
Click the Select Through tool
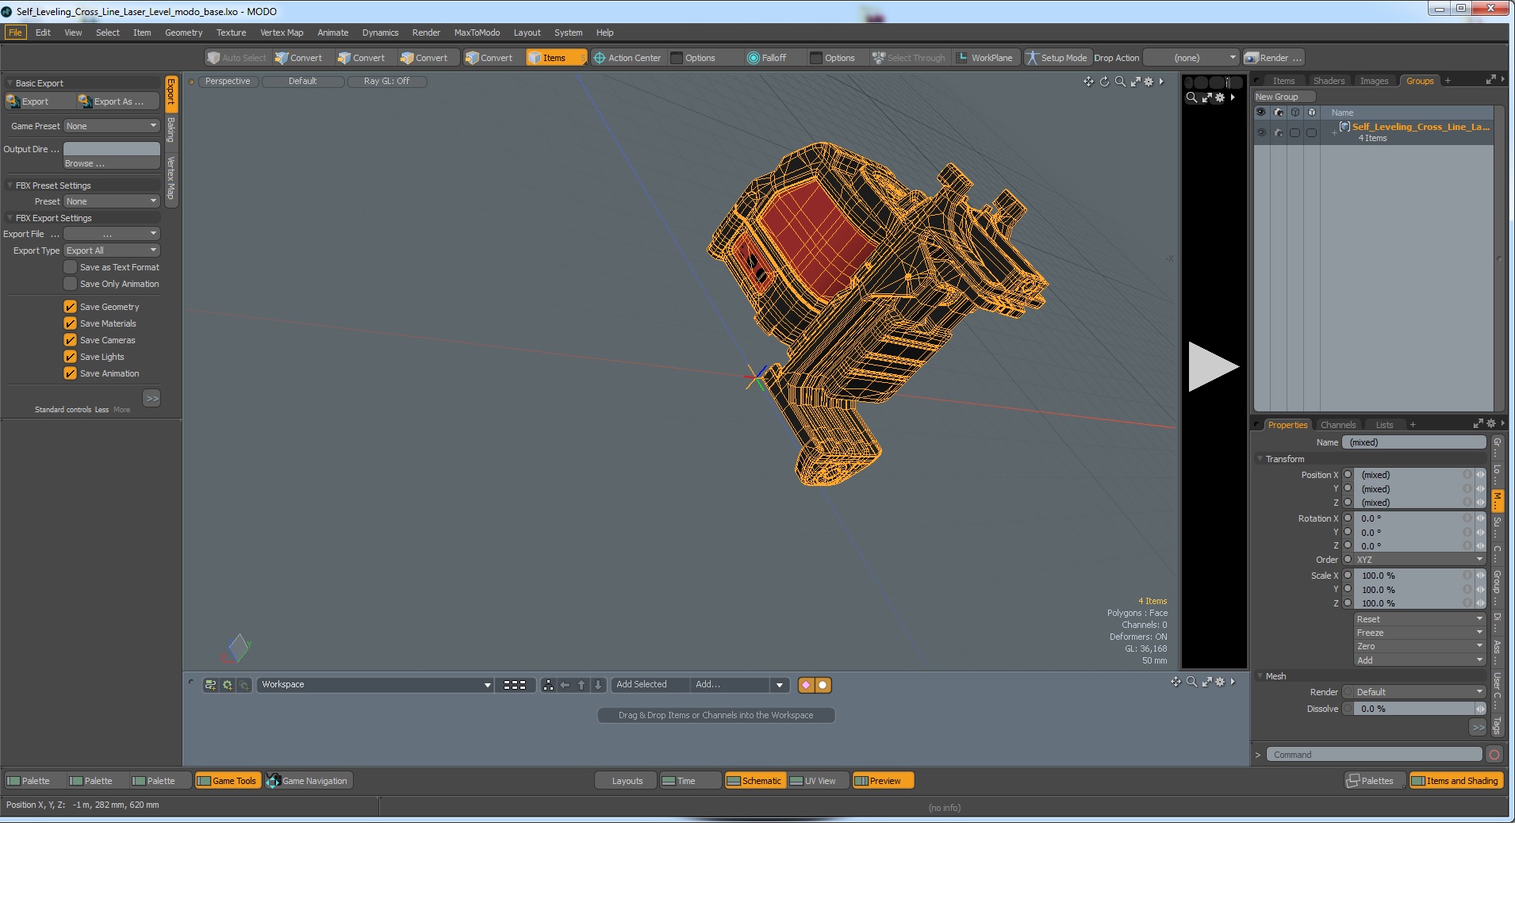(x=909, y=58)
